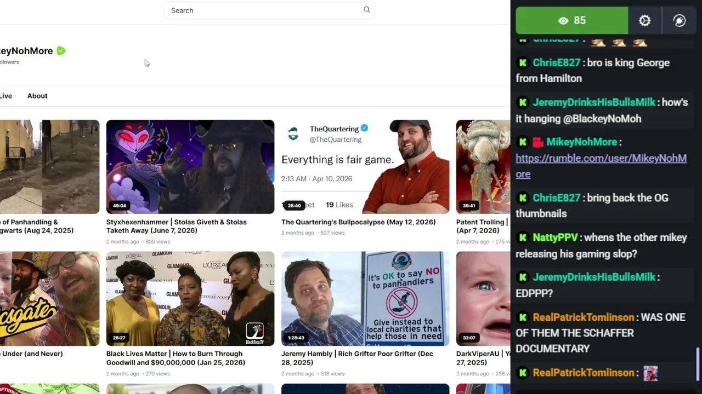This screenshot has height=394, width=702.
Task: Open the Black Lives Matter video thumbnail
Action: tap(190, 299)
